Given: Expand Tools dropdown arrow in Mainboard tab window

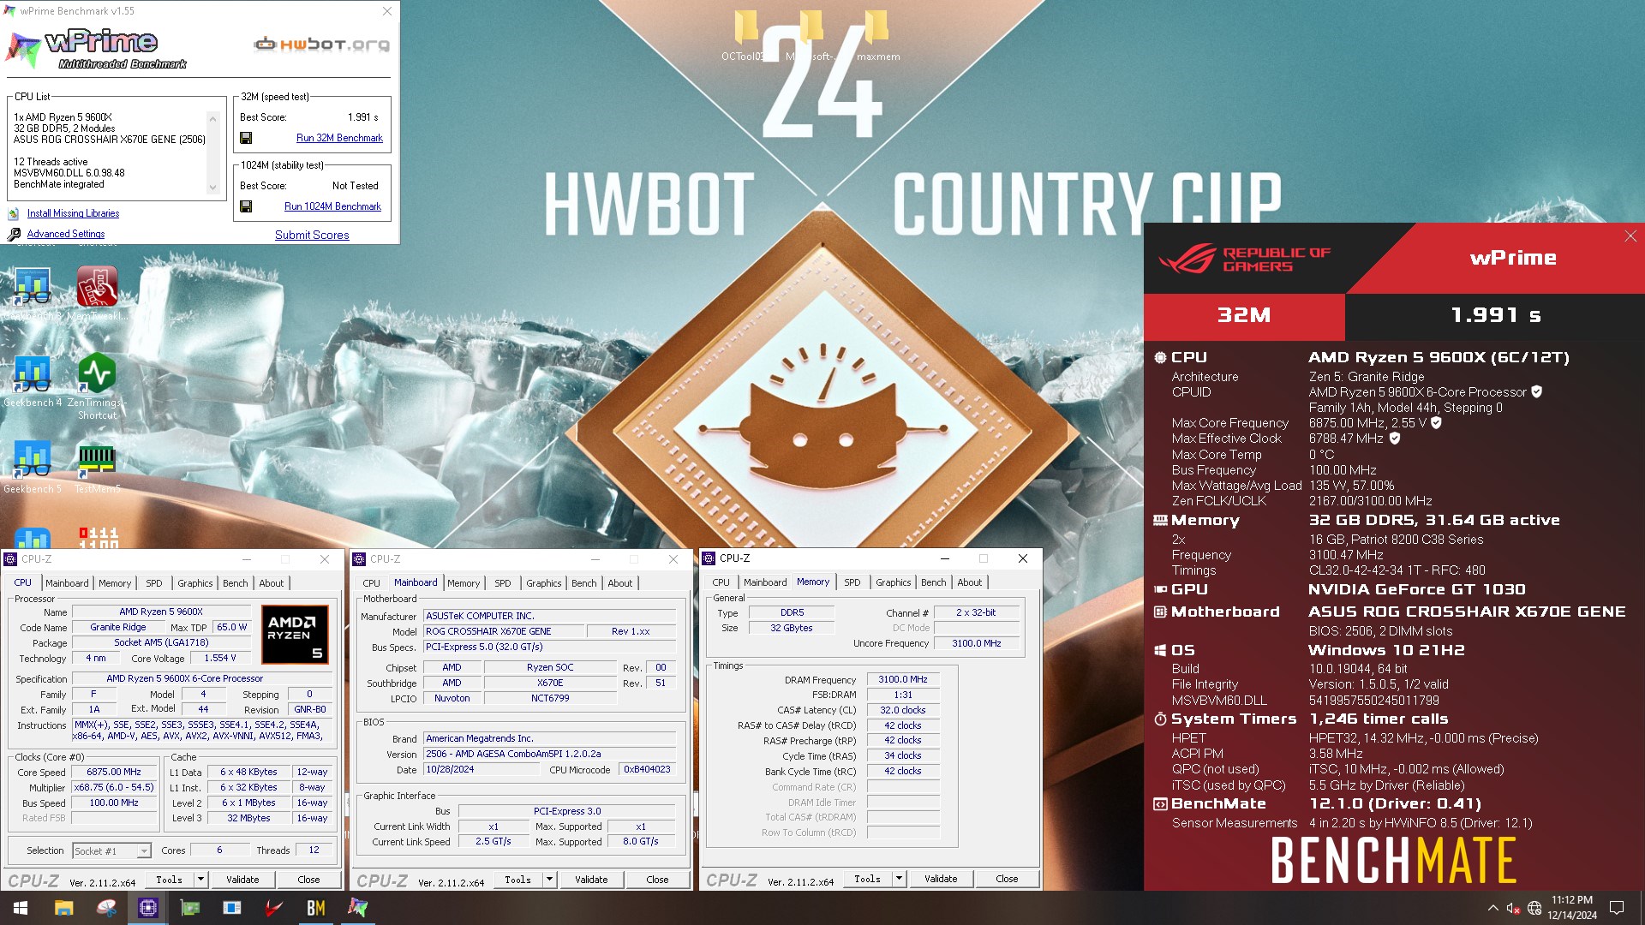Looking at the screenshot, I should click(549, 880).
